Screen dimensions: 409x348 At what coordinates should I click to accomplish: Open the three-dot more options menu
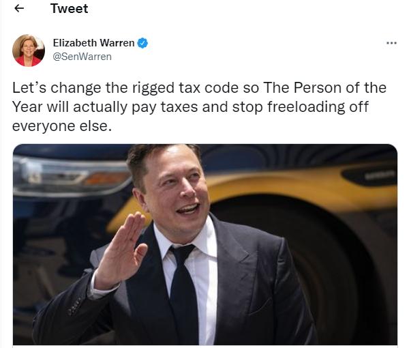tap(391, 43)
